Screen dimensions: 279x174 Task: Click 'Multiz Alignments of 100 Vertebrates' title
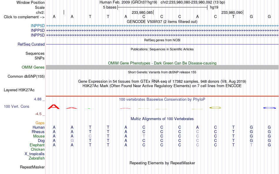162,119
